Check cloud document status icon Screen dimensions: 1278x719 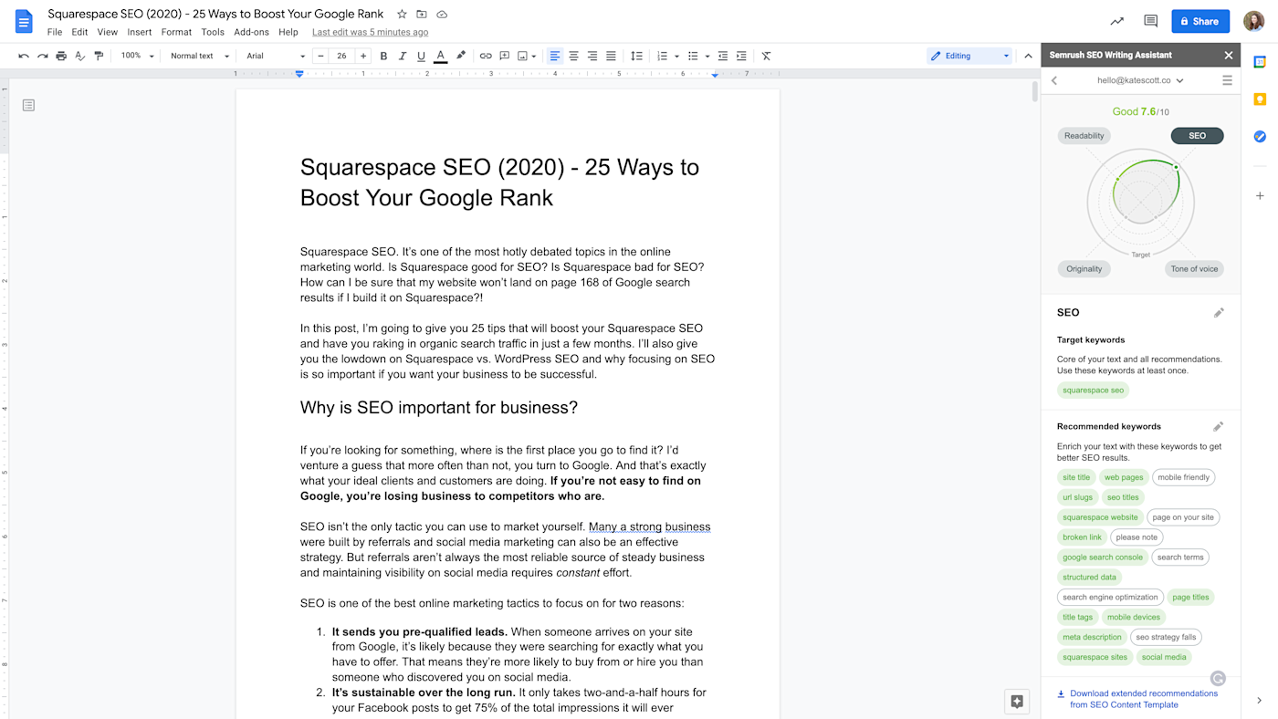coord(442,15)
